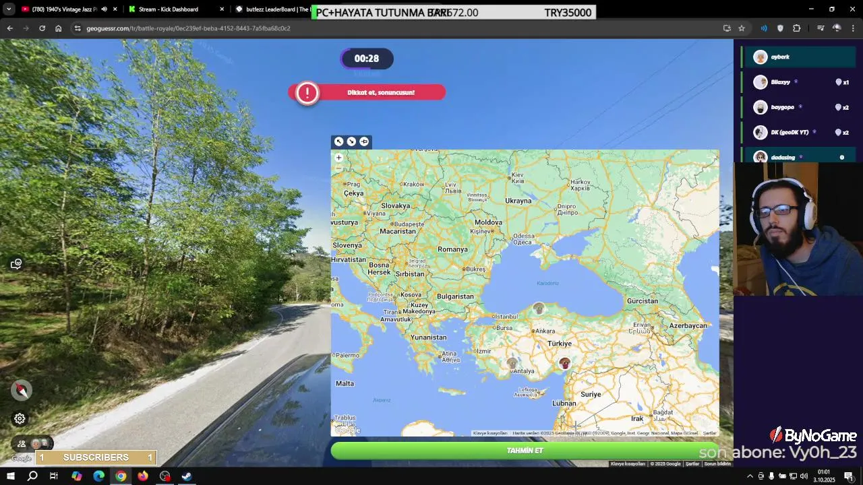Bookmark this page with the star
Image resolution: width=863 pixels, height=485 pixels.
point(742,28)
